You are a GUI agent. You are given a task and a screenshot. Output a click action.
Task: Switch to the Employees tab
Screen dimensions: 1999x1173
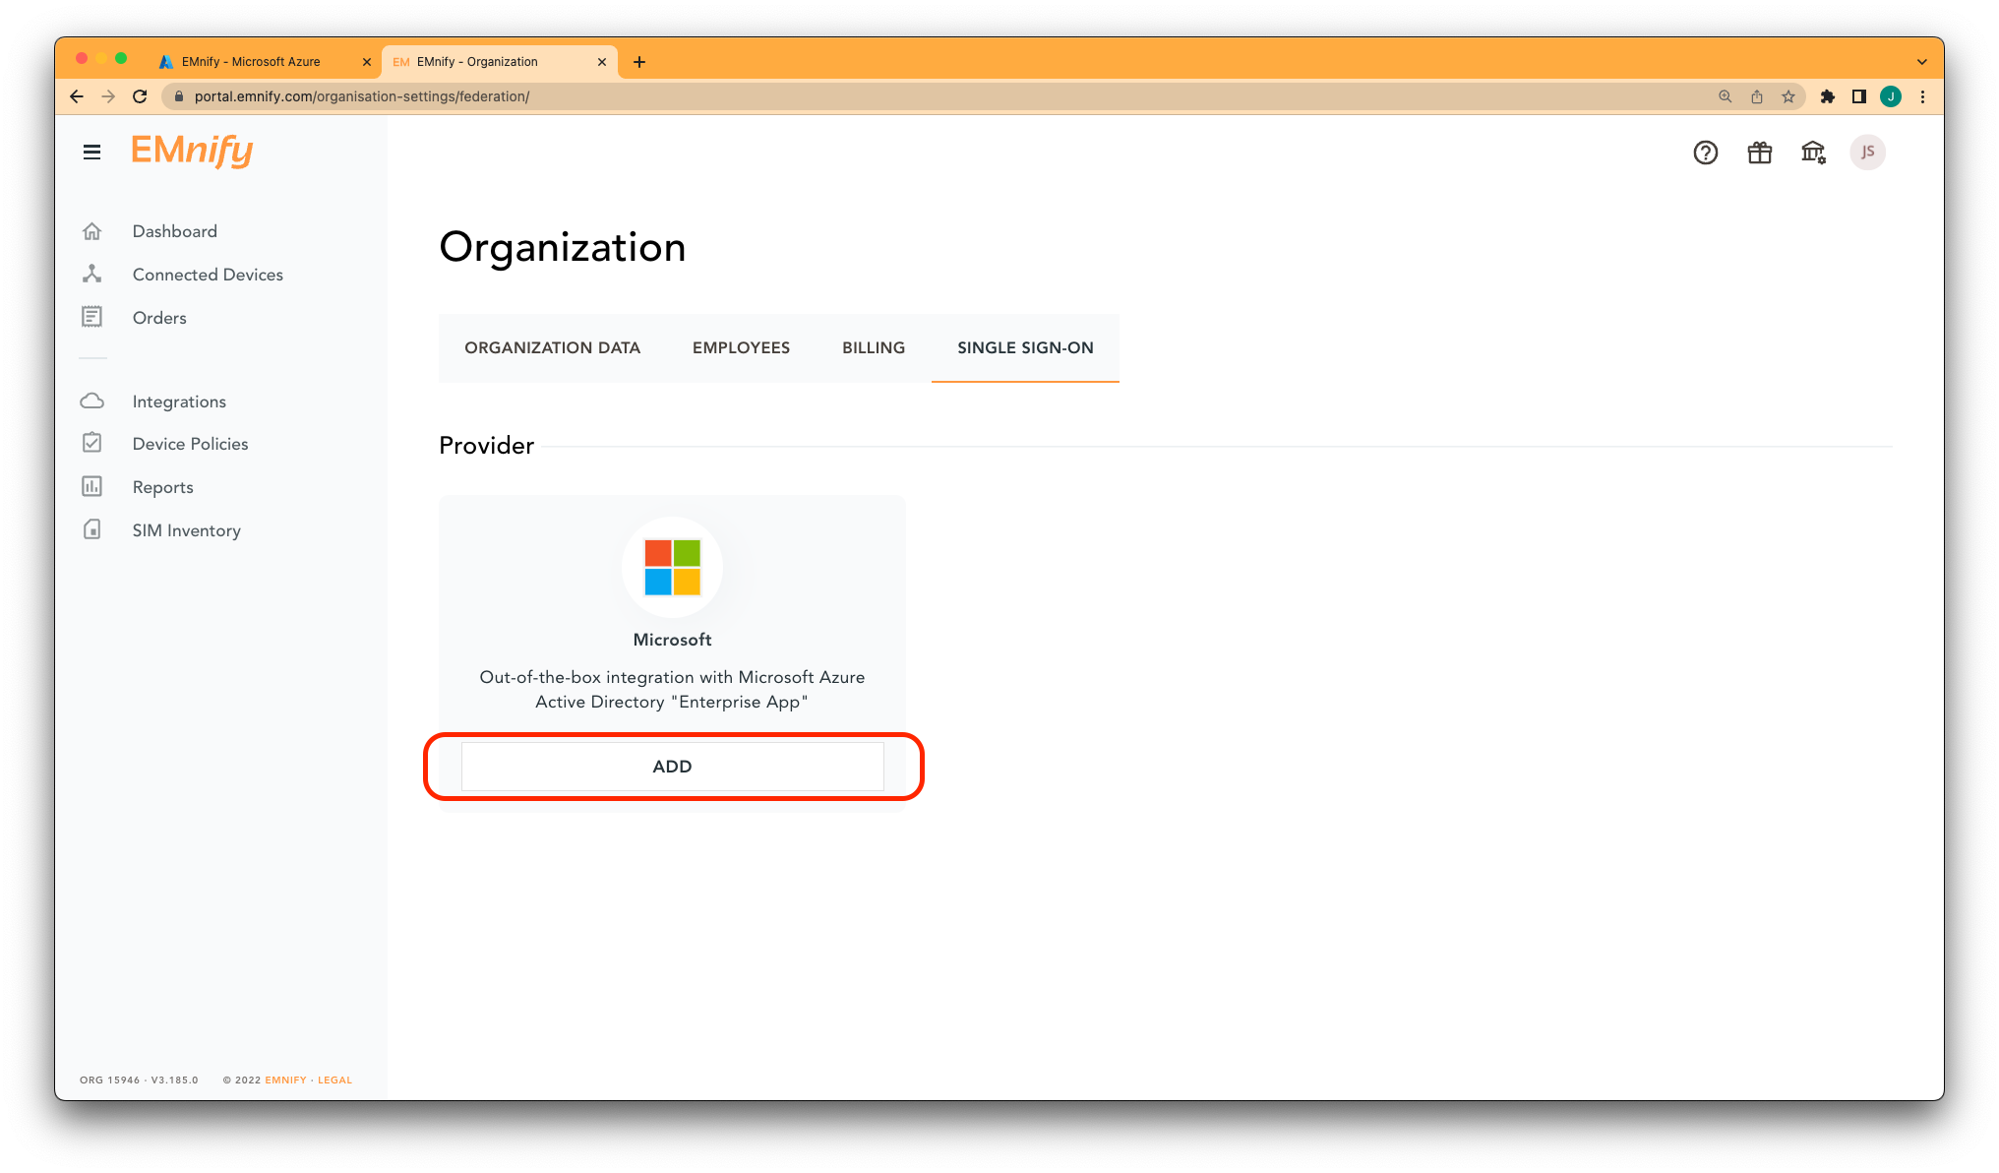741,347
